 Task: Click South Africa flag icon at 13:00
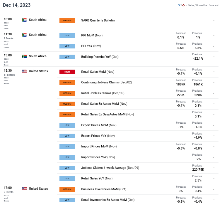pos(24,56)
